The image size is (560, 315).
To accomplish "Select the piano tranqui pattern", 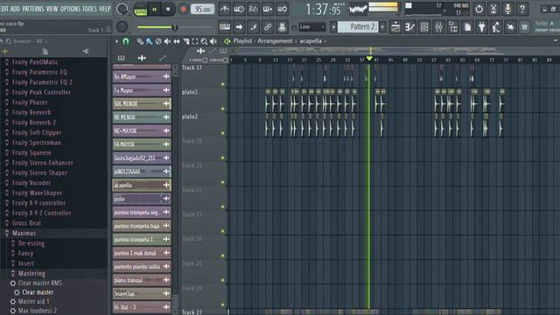I will point(142,280).
